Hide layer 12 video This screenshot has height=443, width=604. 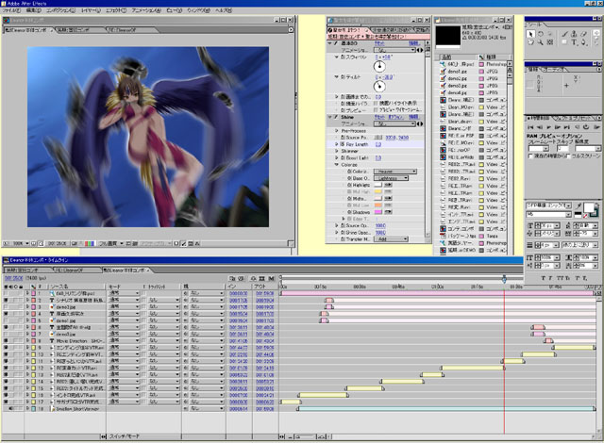point(6,368)
